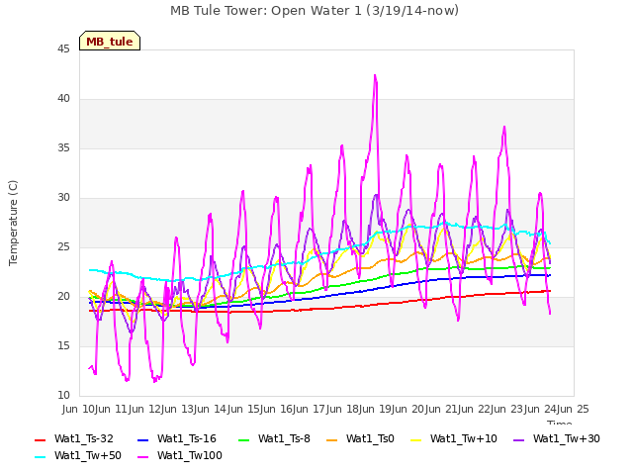Click the Temperature (C) axis label
Viewport: 633px width, 475px height.
pos(13,223)
